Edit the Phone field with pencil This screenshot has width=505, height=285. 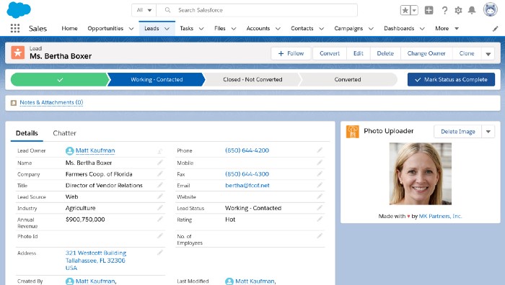[x=320, y=150]
